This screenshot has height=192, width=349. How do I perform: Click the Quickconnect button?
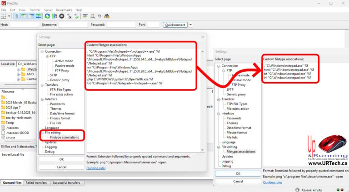click(175, 25)
